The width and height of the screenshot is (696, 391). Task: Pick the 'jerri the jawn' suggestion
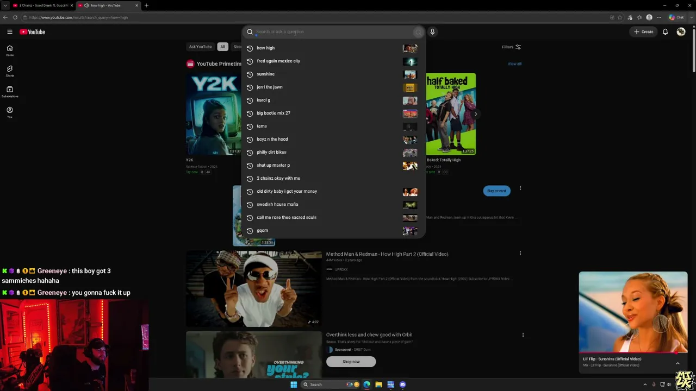tap(333, 87)
